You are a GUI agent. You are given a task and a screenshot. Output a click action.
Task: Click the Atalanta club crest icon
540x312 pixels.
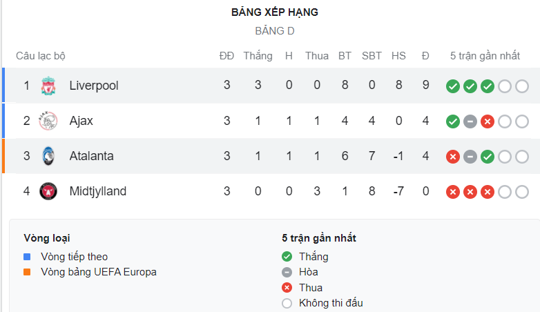click(48, 156)
